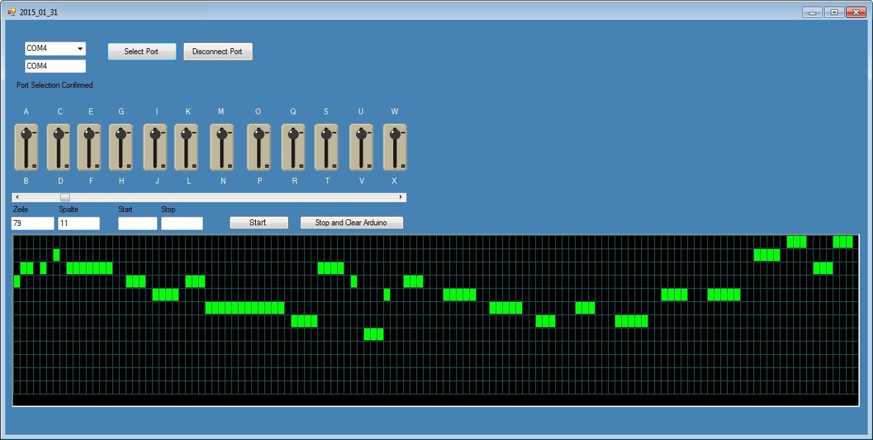Flip the U/V toggle switch
The image size is (873, 440).
coord(361,147)
